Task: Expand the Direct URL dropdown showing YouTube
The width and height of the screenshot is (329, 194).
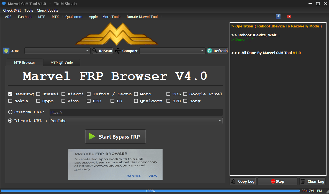Action: pyautogui.click(x=220, y=121)
